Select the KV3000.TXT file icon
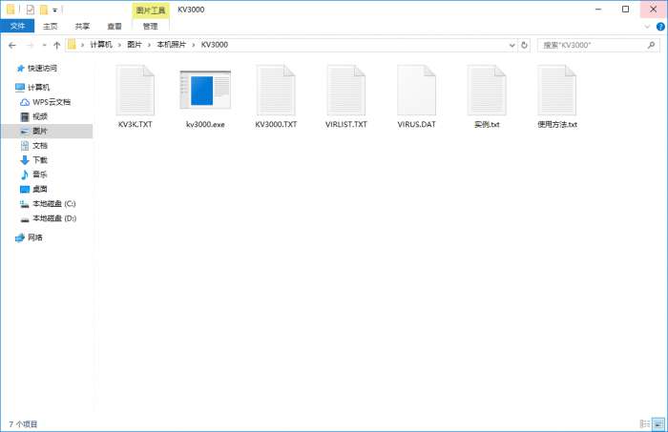The width and height of the screenshot is (668, 432). pos(276,91)
